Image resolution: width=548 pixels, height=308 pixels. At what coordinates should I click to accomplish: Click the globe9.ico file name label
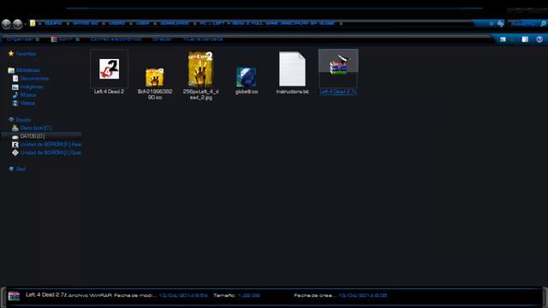click(247, 92)
